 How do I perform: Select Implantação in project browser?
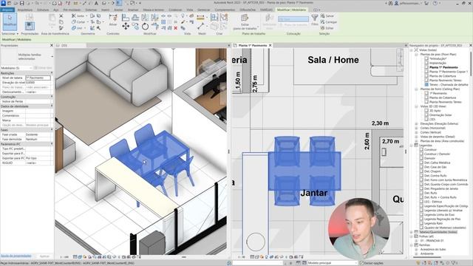point(438,63)
